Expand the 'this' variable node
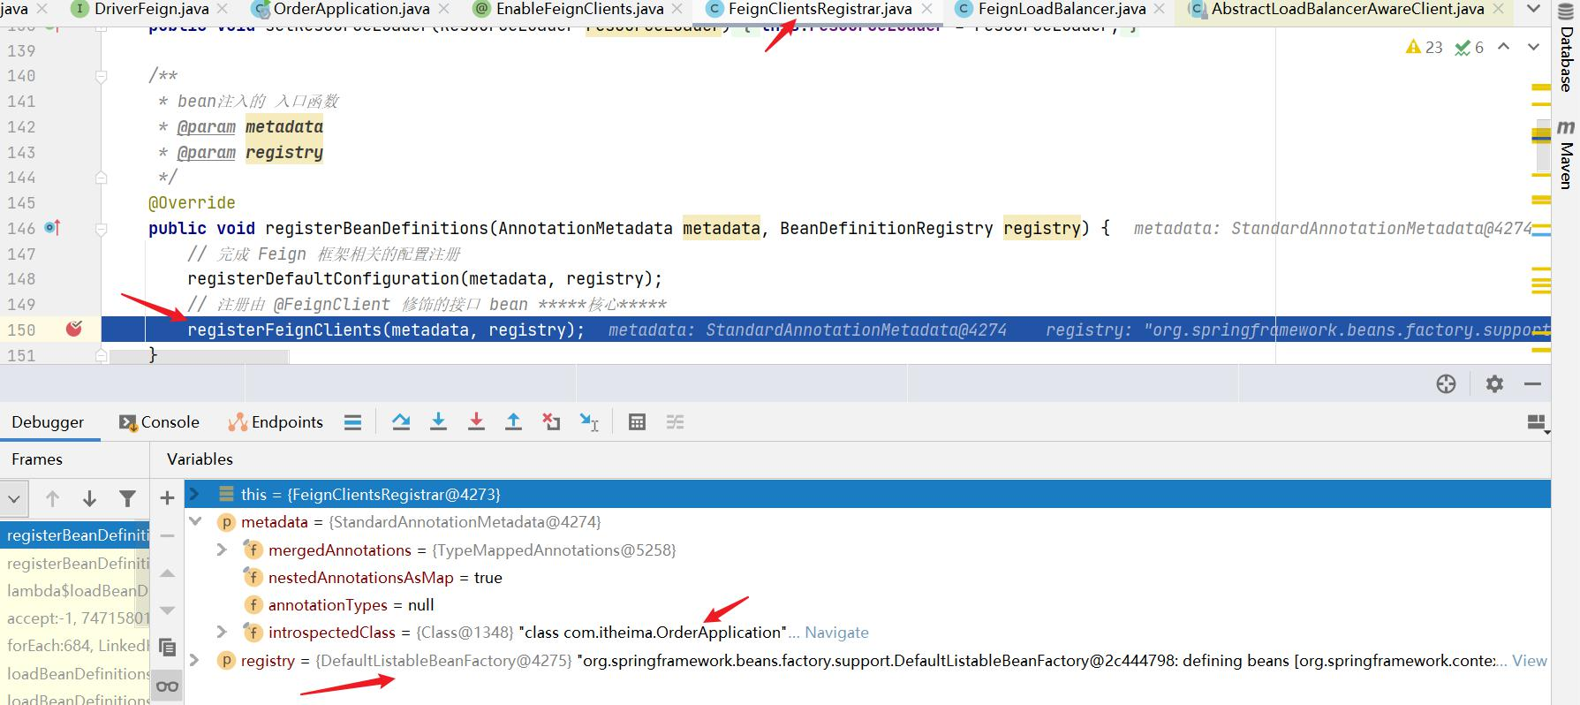Image resolution: width=1580 pixels, height=705 pixels. pyautogui.click(x=195, y=494)
